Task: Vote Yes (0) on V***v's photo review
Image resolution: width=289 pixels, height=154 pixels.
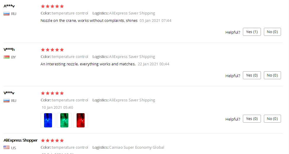Action: tap(252, 119)
